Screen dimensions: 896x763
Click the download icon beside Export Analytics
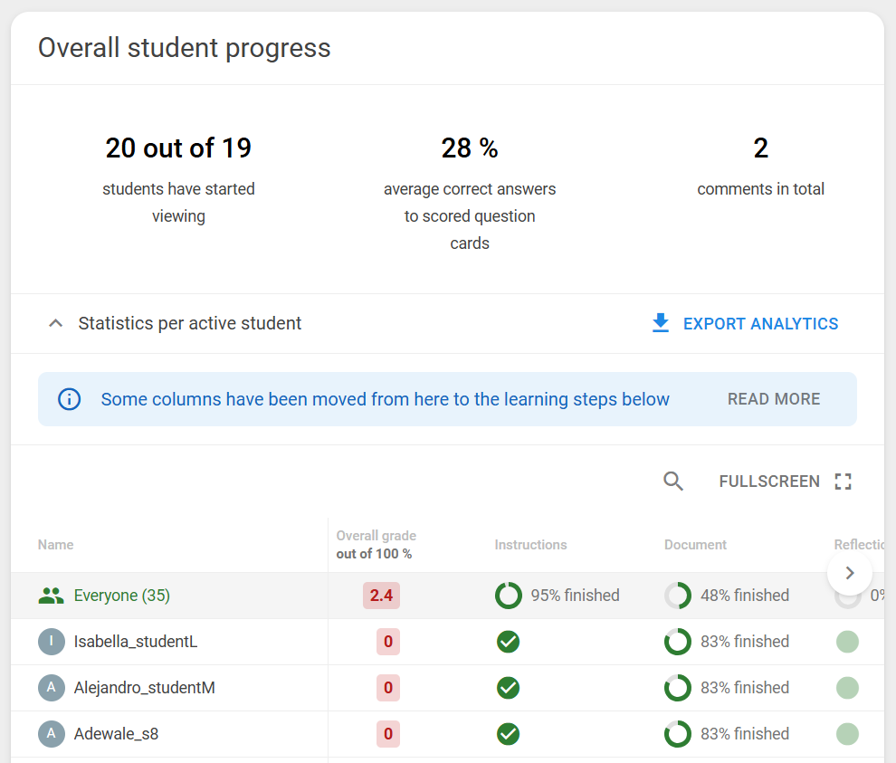pos(661,323)
